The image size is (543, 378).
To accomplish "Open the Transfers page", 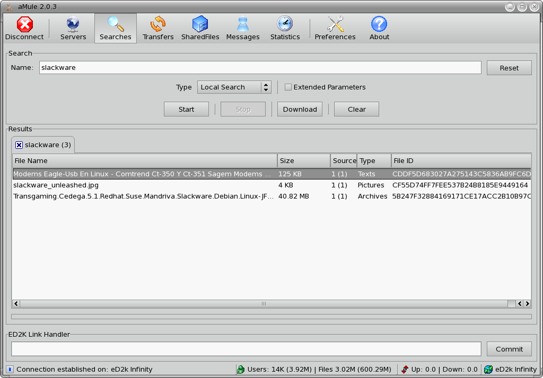I will 158,28.
